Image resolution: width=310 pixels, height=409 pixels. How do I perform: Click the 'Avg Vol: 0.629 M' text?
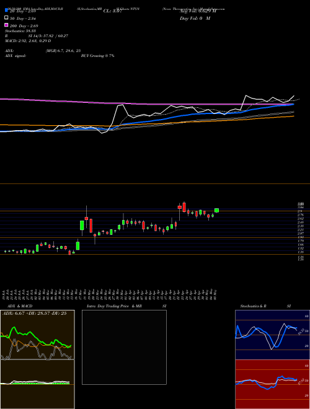point(198,11)
